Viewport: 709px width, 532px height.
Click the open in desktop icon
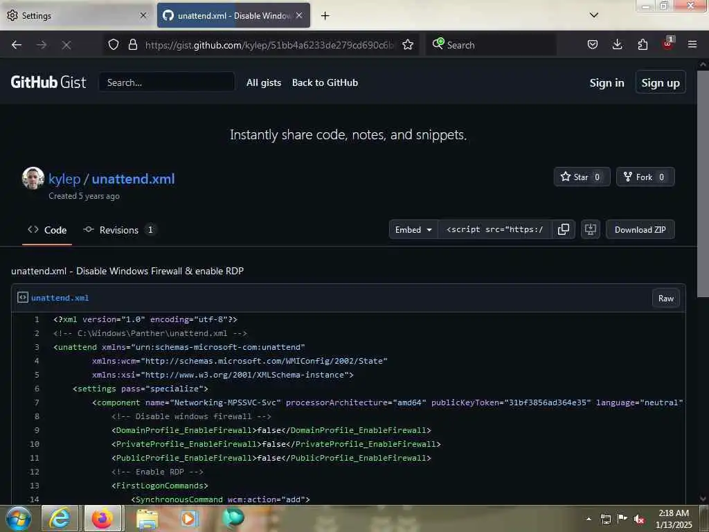point(591,230)
